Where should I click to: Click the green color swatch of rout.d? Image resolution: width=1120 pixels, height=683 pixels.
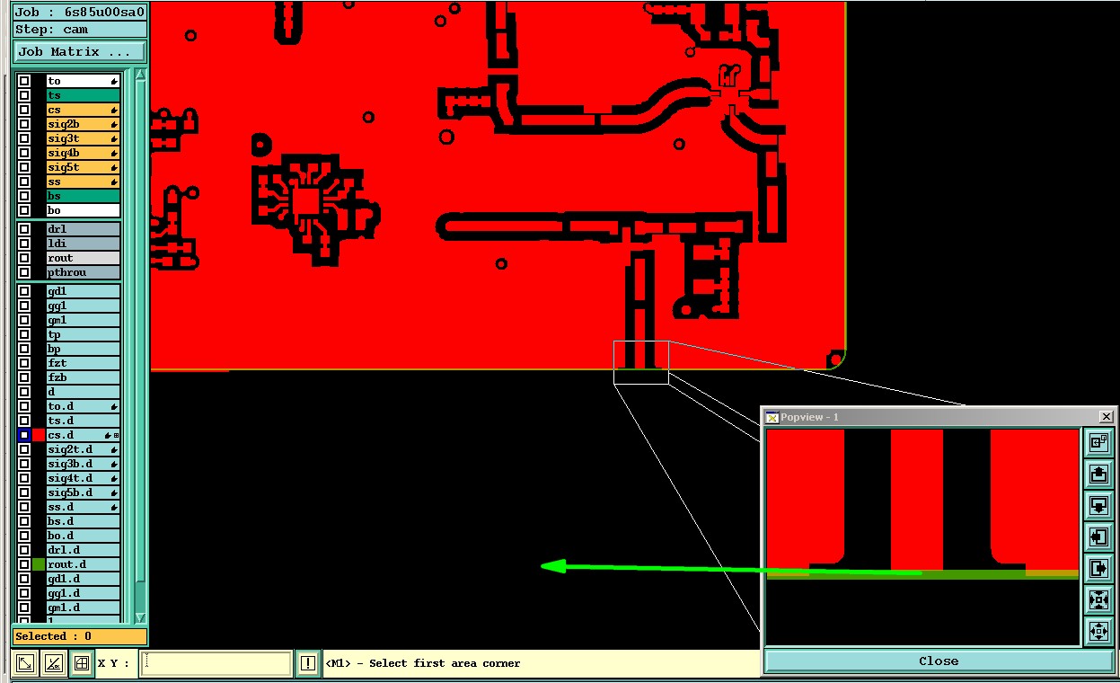pos(39,565)
